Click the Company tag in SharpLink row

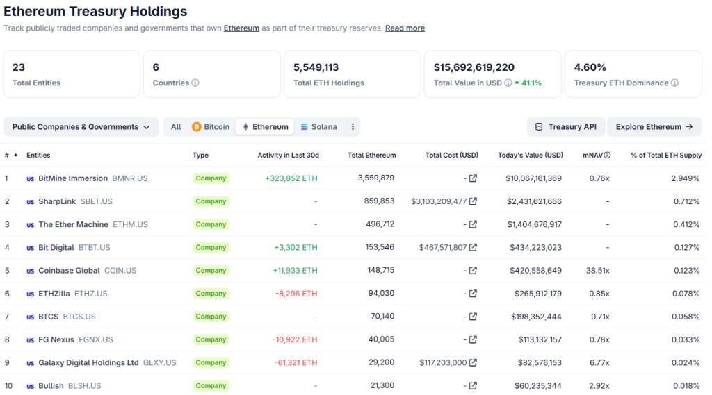211,201
